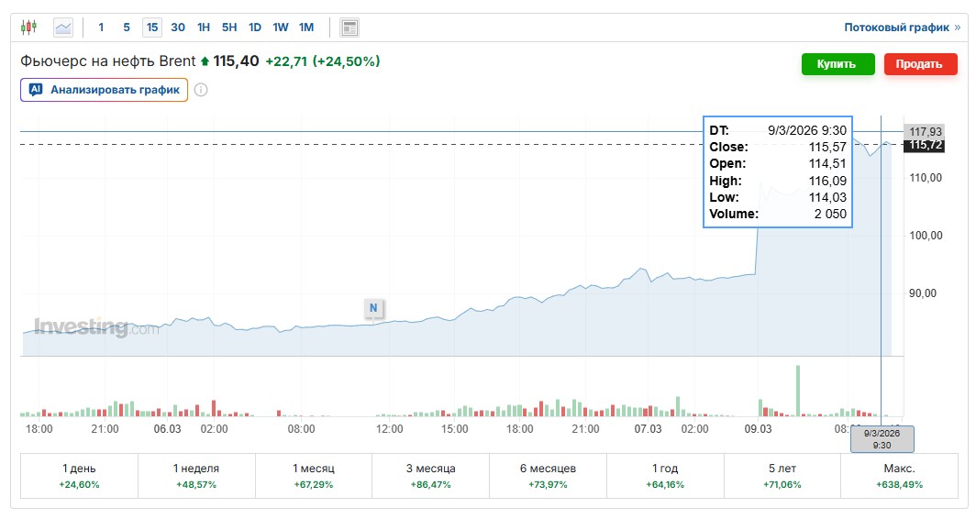The width and height of the screenshot is (976, 530).
Task: Click the news display icon in toolbar
Action: tap(349, 28)
